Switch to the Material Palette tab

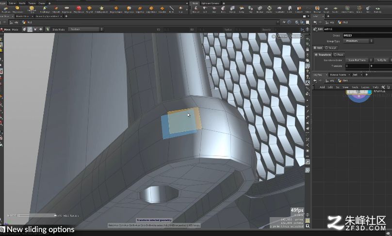click(x=338, y=75)
